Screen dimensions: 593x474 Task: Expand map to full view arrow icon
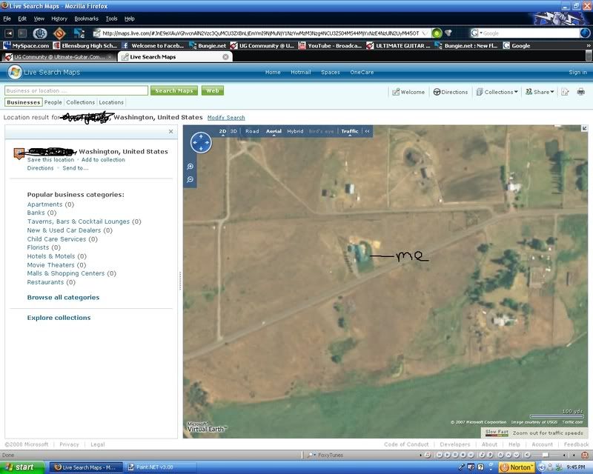point(584,129)
